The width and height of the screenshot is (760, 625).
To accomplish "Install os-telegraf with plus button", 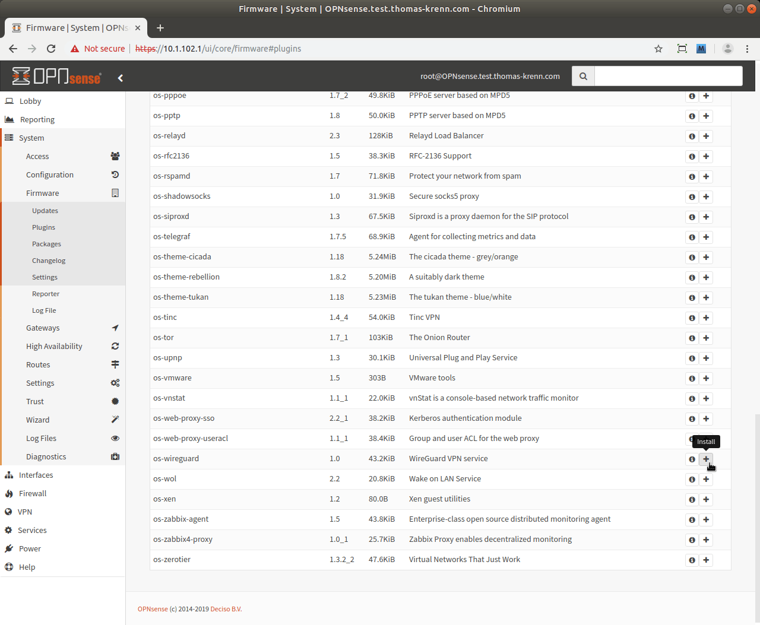I will coord(706,237).
